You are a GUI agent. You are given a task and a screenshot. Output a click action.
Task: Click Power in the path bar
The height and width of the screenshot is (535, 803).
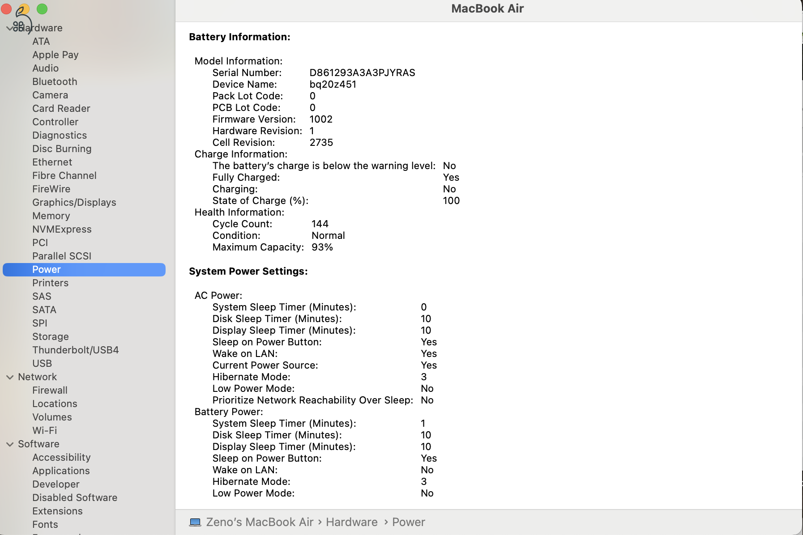[x=409, y=522]
